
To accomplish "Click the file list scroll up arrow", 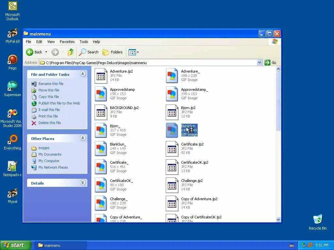I will [x=278, y=69].
